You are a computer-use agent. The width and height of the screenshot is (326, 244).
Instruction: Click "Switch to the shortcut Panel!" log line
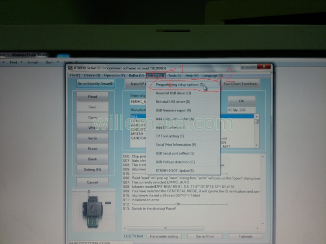click(149, 209)
